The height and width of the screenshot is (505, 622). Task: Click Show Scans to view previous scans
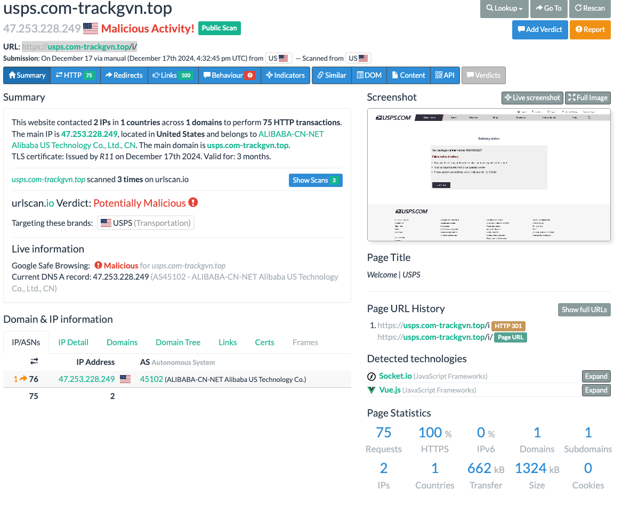tap(316, 180)
